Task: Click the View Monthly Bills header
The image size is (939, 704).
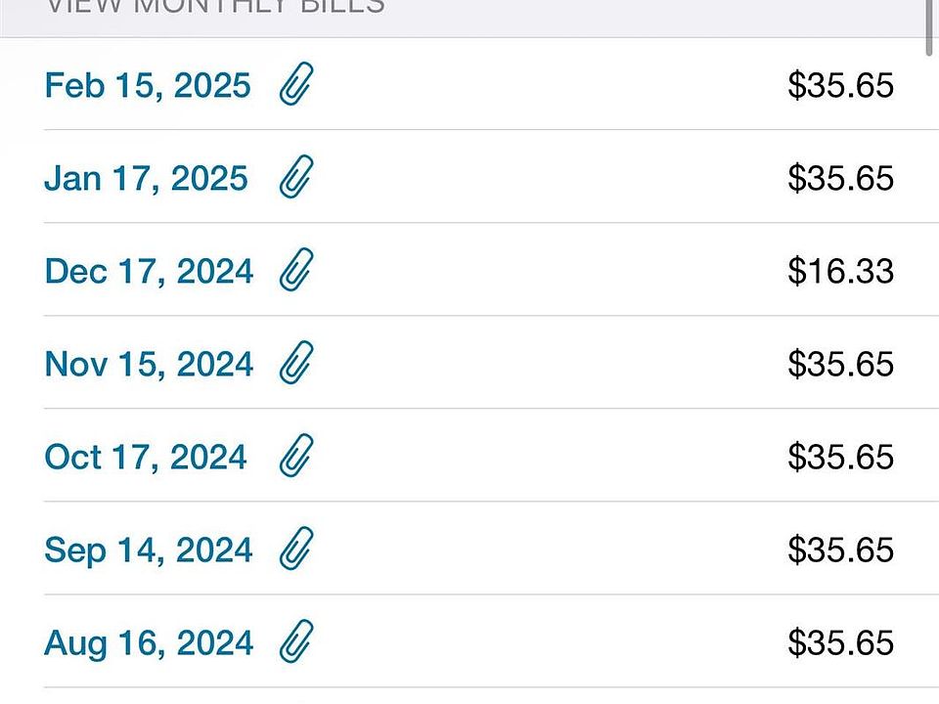Action: tap(216, 8)
